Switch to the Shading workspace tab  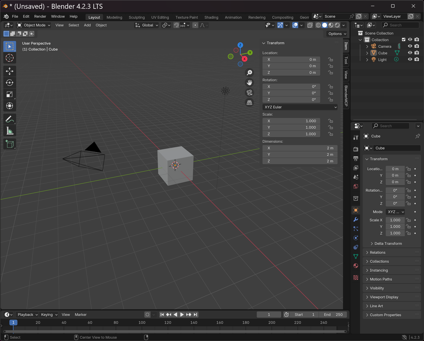point(211,17)
